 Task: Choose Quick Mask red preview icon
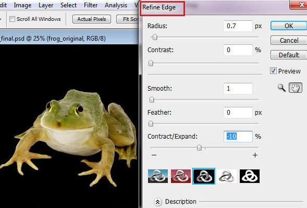181,176
